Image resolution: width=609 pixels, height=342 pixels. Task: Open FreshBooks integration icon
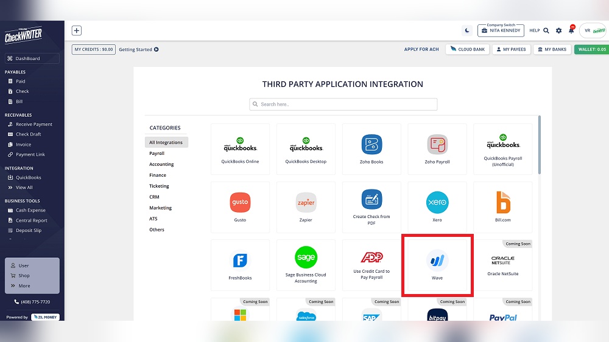(x=240, y=260)
